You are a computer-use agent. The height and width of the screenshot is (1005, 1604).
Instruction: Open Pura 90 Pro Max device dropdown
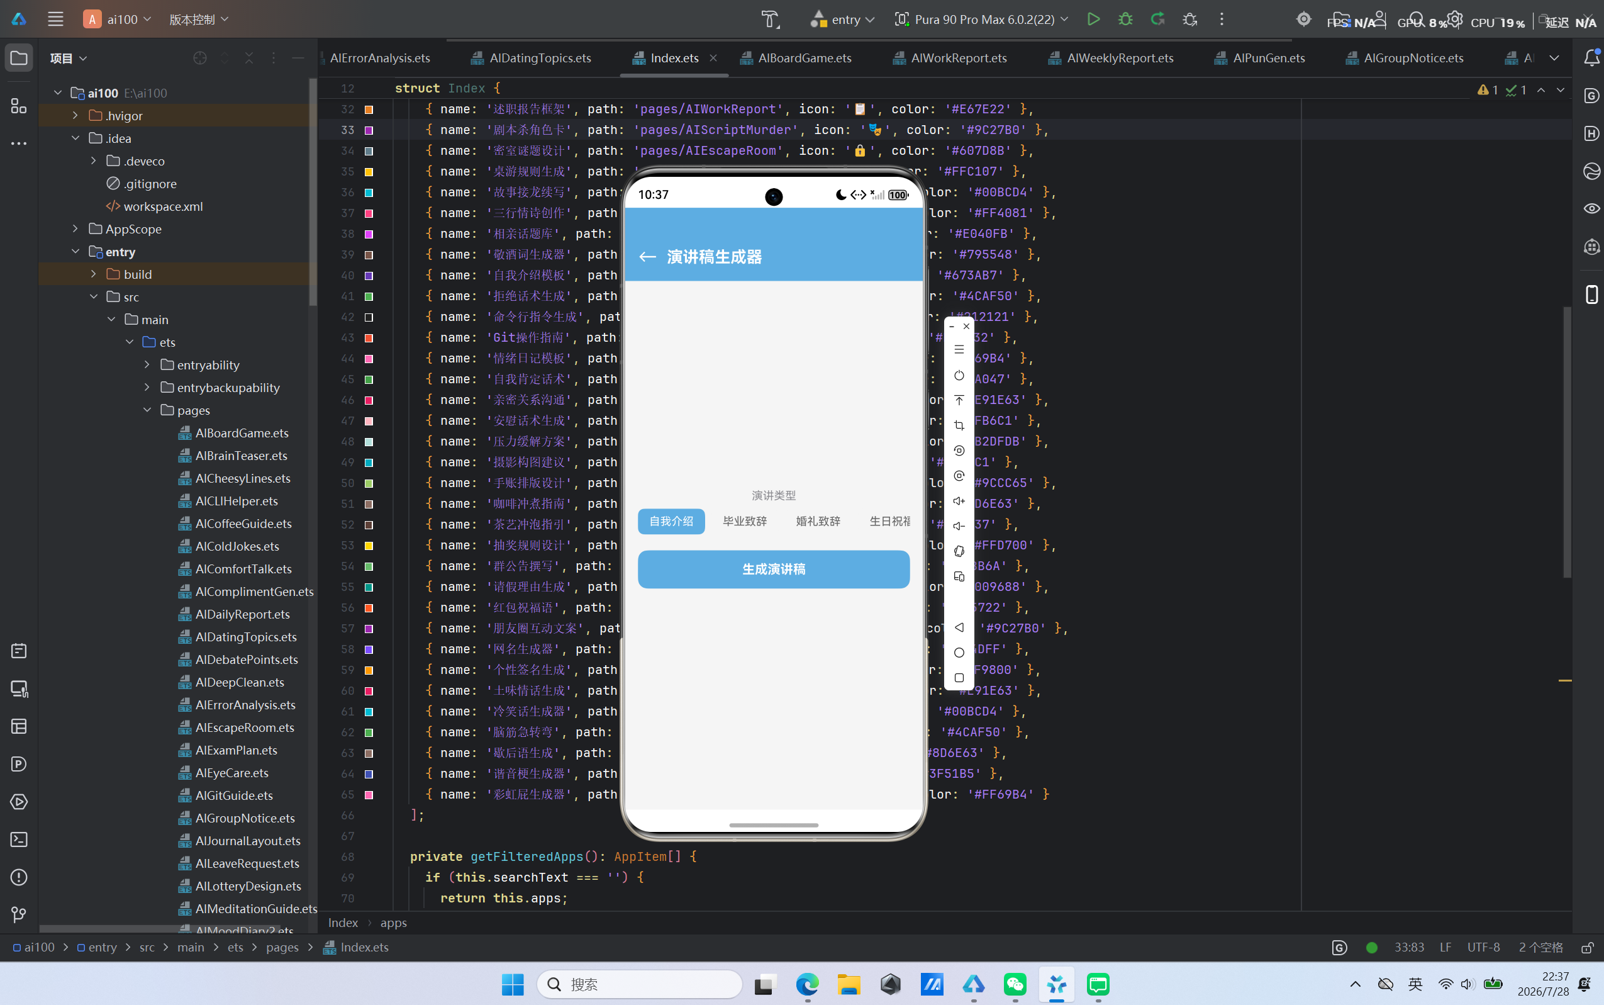(982, 20)
